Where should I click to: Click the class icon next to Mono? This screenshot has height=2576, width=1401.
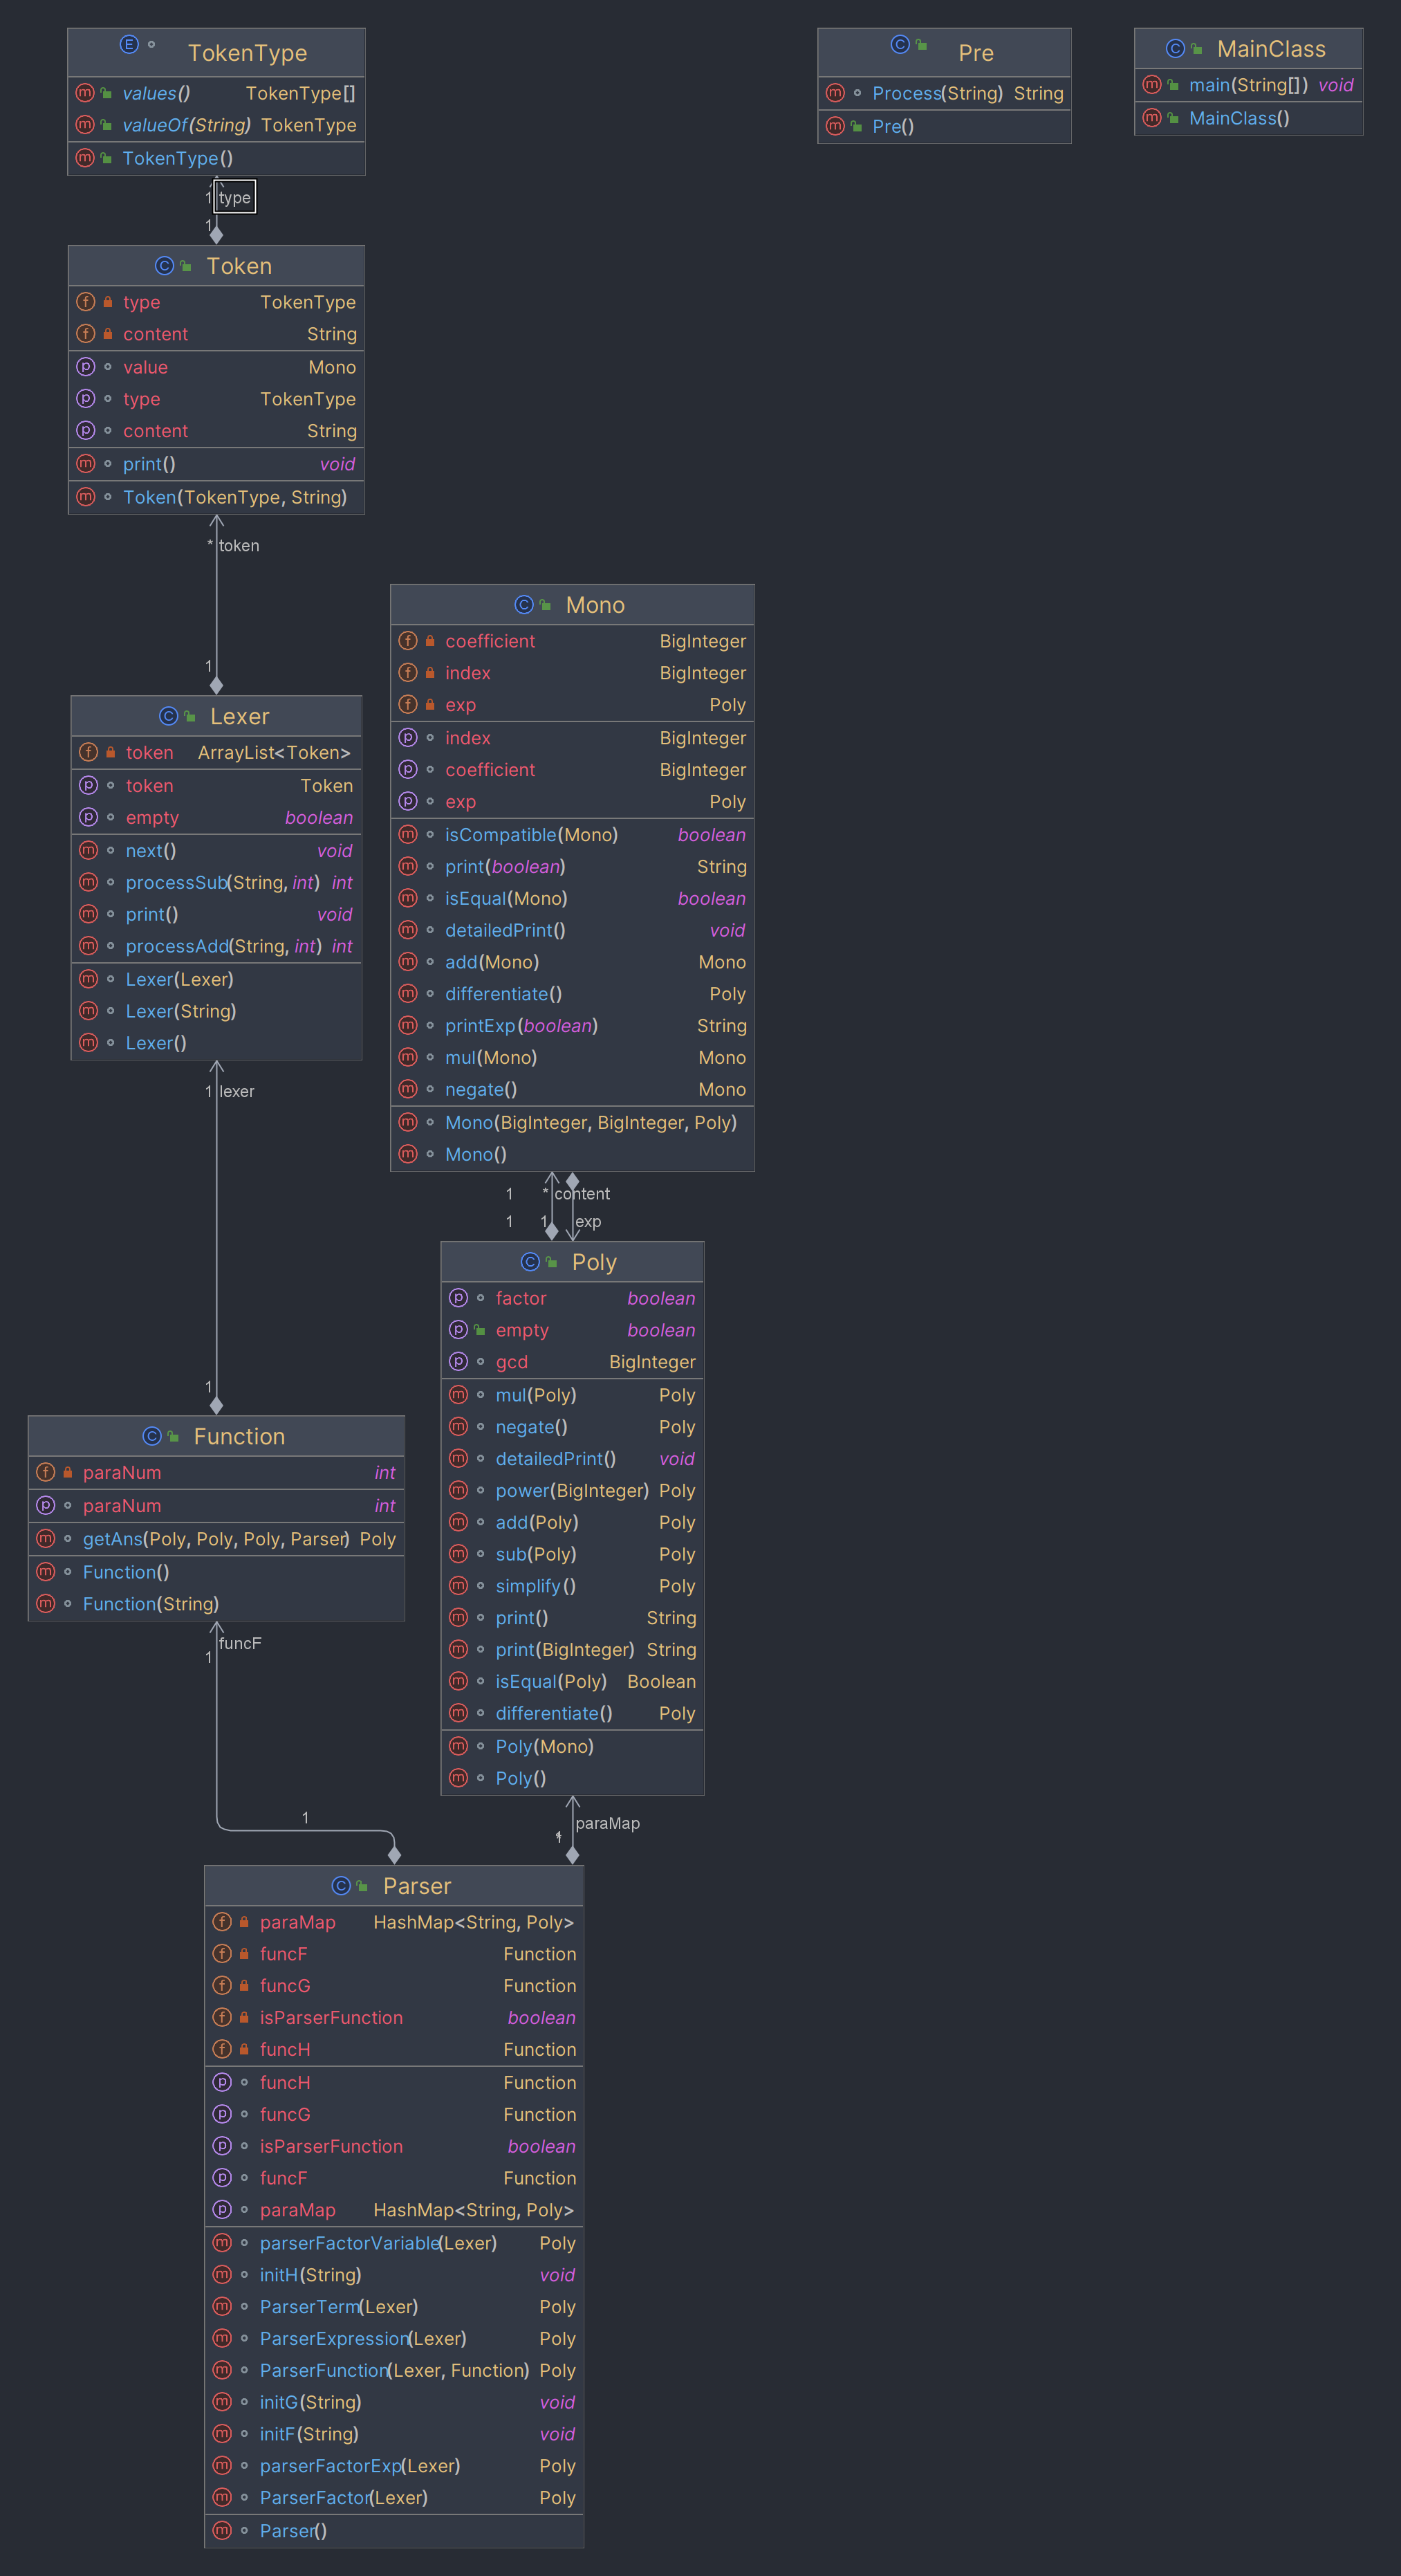pyautogui.click(x=524, y=604)
